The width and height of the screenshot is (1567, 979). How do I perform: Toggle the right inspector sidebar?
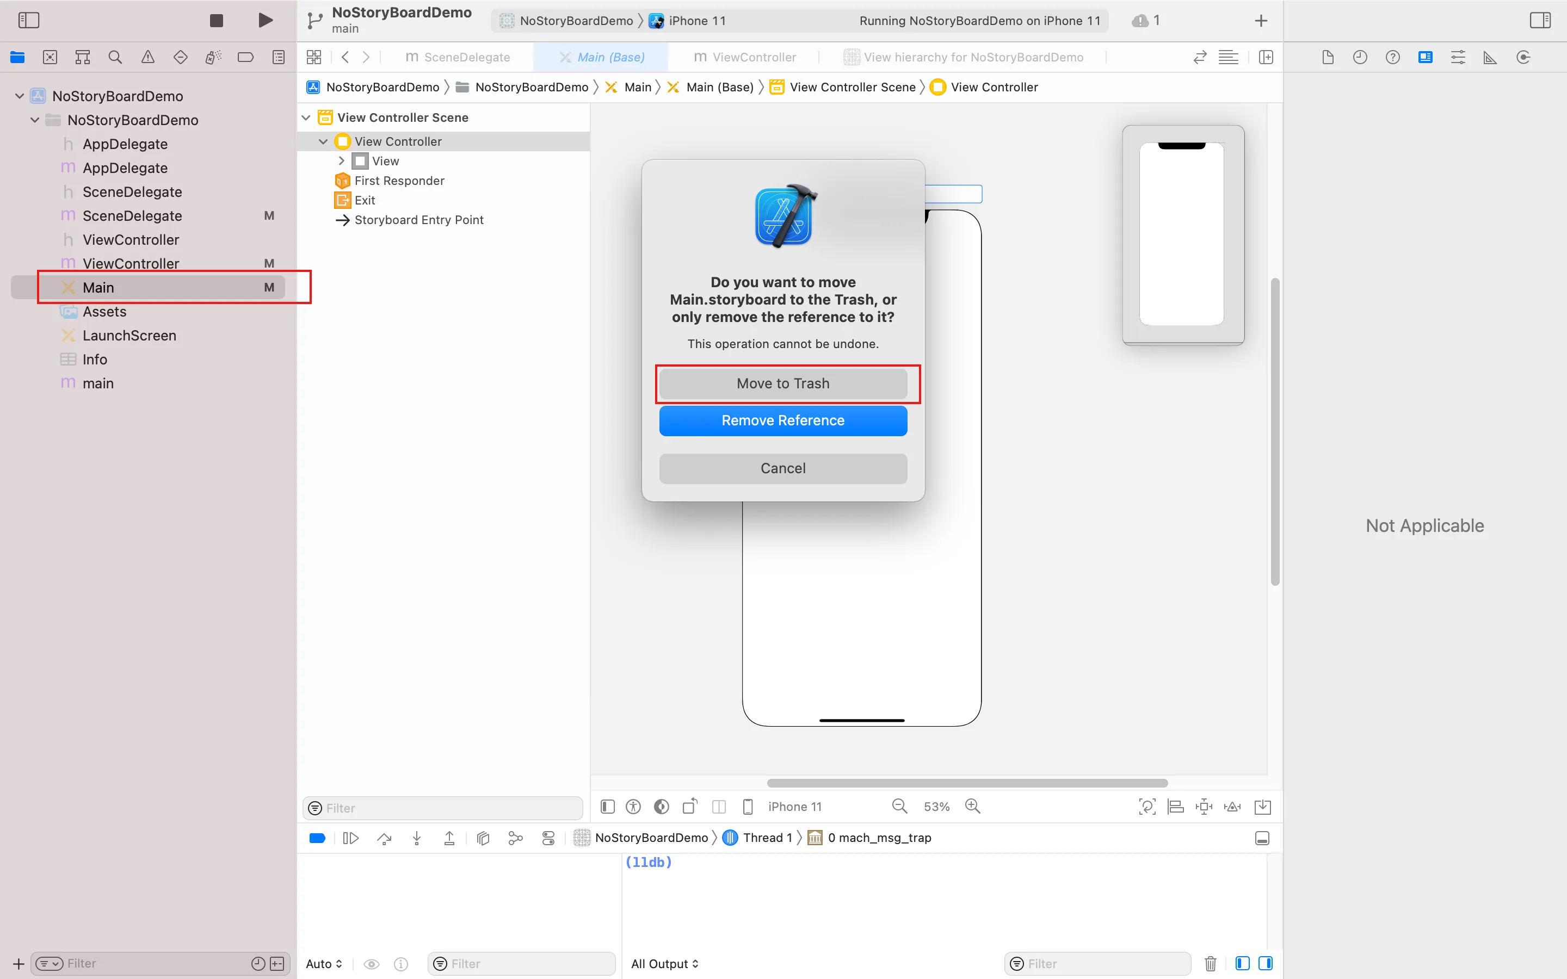tap(1540, 21)
